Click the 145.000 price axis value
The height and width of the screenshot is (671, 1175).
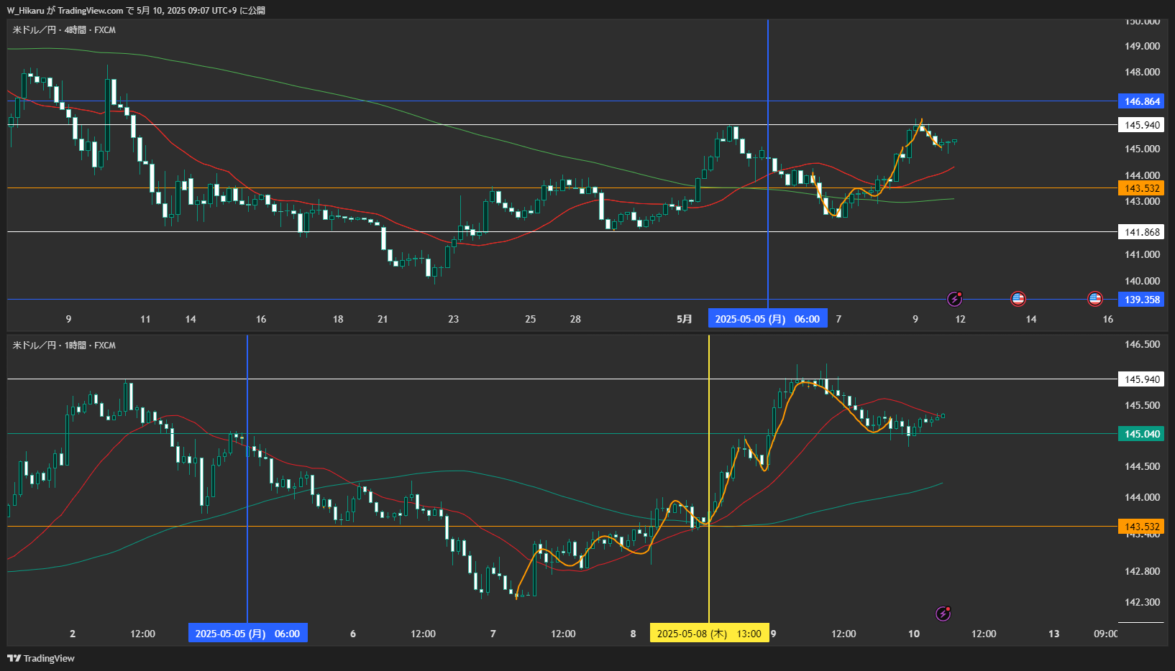1142,149
